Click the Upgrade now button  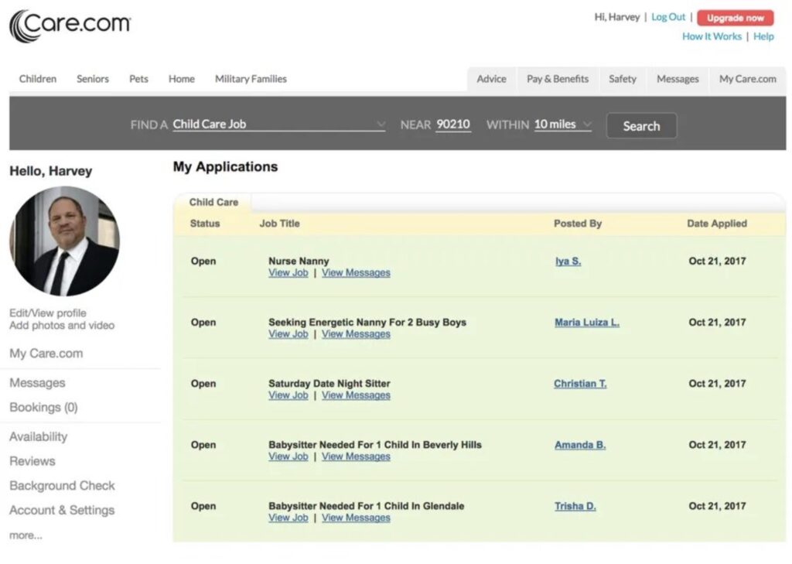click(x=735, y=18)
